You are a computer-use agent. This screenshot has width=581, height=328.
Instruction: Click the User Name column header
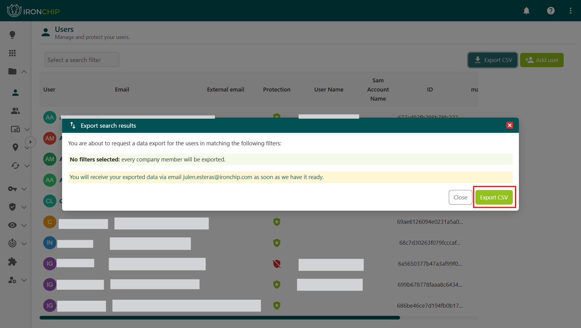(x=329, y=90)
